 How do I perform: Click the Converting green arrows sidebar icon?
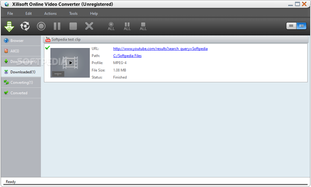pos(6,82)
